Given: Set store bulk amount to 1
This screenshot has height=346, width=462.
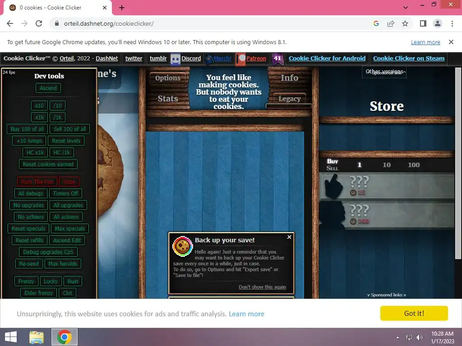Looking at the screenshot, I should coord(359,165).
